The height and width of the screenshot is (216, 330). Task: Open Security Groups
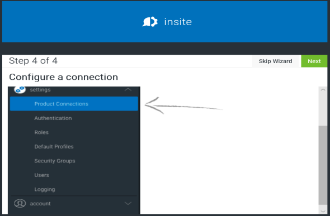[x=55, y=161]
